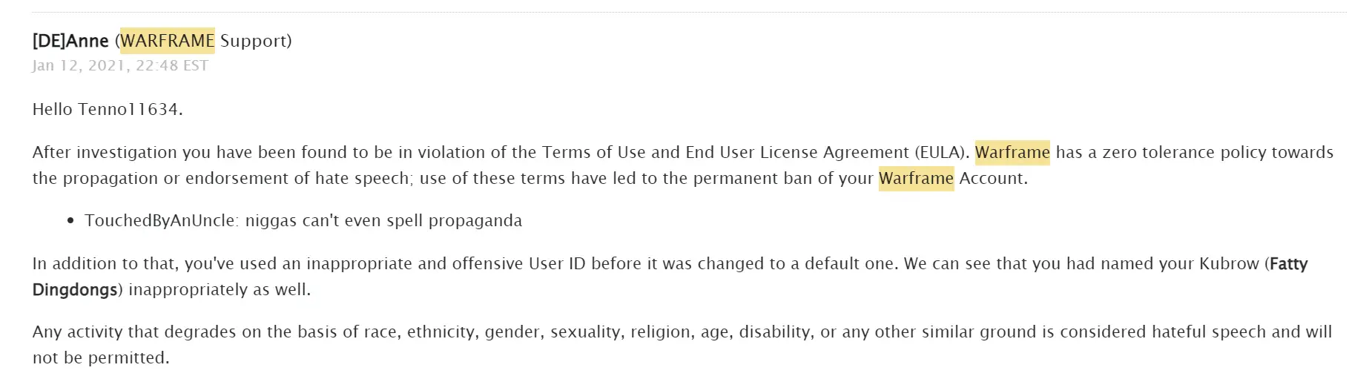Click the bullet point marker of quoted chat
Viewport: 1372px width, 379px height.
pyautogui.click(x=70, y=221)
